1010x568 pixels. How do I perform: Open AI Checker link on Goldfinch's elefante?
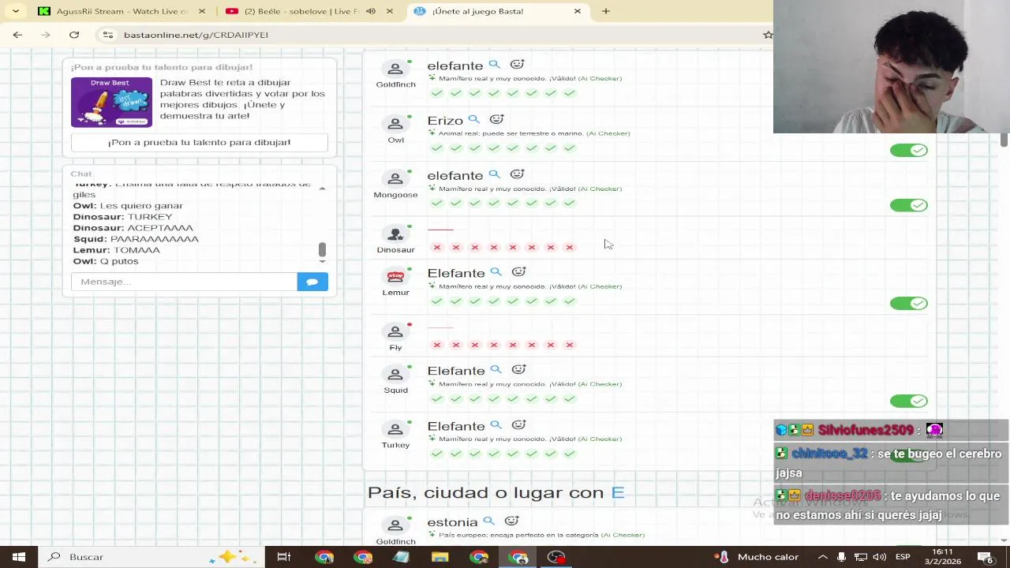600,78
